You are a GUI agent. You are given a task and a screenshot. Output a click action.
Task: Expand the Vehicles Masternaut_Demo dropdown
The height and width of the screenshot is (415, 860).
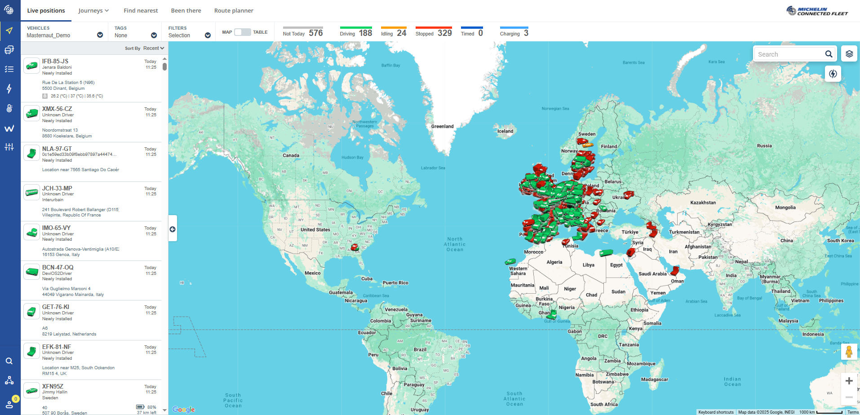100,35
